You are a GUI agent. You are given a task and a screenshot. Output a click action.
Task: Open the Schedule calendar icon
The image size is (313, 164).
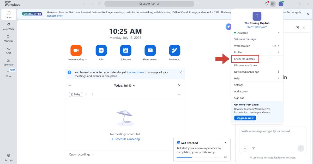(125, 51)
